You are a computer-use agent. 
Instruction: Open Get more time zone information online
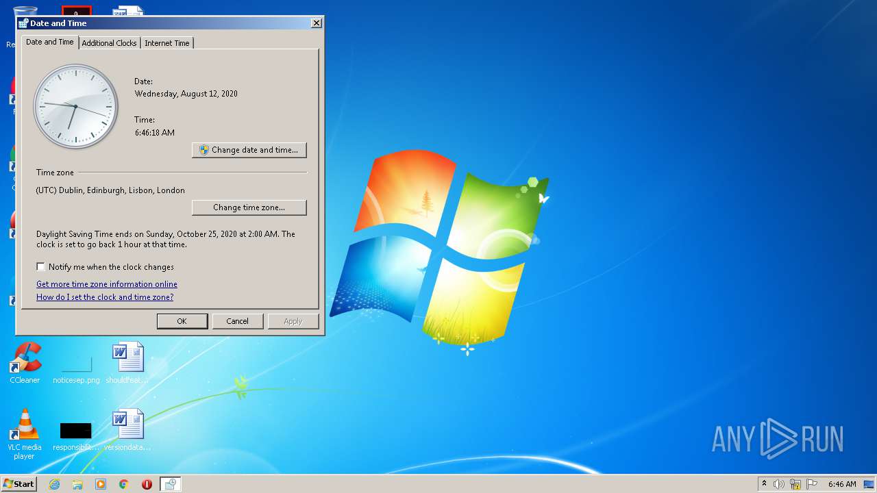pyautogui.click(x=107, y=284)
